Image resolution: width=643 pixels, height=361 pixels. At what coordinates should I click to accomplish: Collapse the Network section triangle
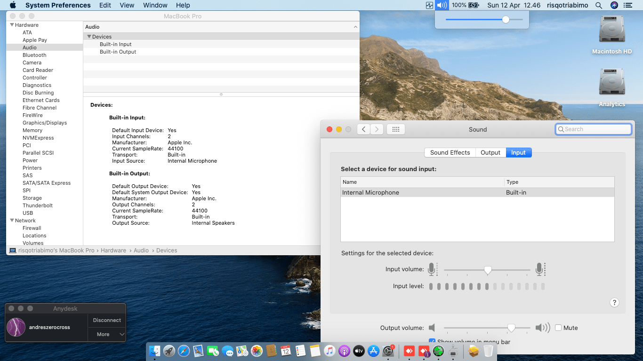click(x=12, y=220)
